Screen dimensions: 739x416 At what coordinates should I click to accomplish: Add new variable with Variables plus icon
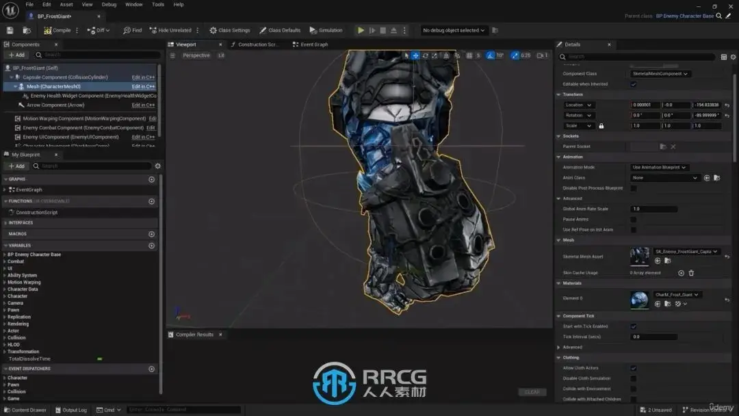[x=151, y=246]
